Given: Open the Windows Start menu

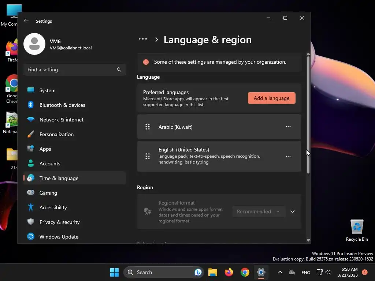Looking at the screenshot, I should [x=114, y=272].
